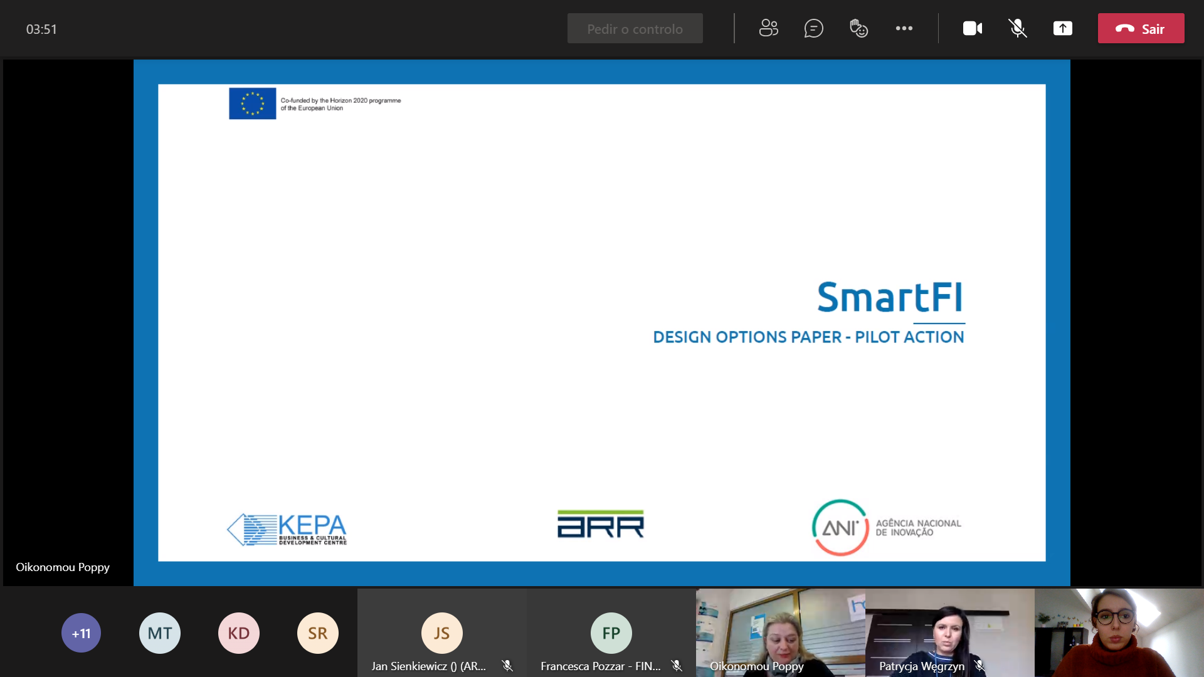Expand the +11 additional participants
Screen dimensions: 1204x677
tap(81, 633)
